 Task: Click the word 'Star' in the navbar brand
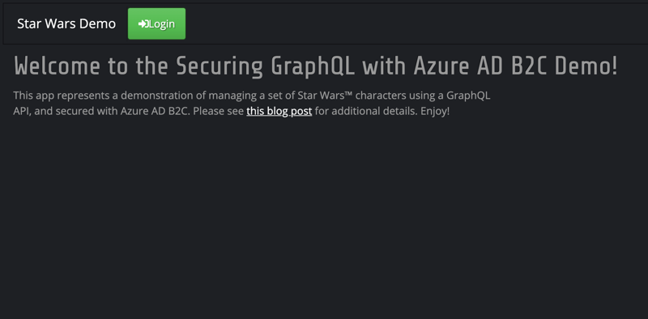(x=29, y=23)
